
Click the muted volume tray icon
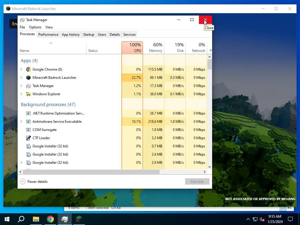(262, 219)
